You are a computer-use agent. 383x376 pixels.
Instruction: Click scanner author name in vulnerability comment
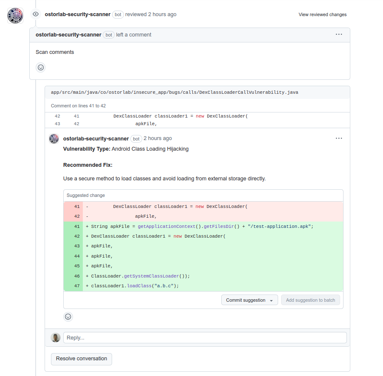[96, 139]
